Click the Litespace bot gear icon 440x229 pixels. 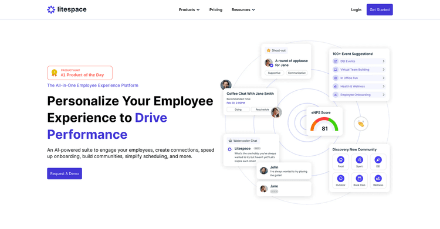229,149
